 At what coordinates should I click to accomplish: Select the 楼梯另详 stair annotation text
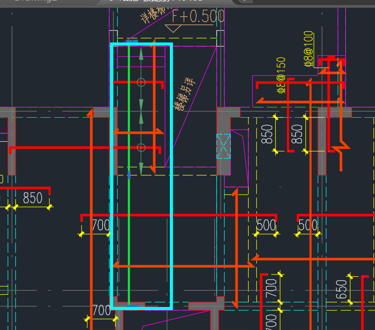point(184,94)
